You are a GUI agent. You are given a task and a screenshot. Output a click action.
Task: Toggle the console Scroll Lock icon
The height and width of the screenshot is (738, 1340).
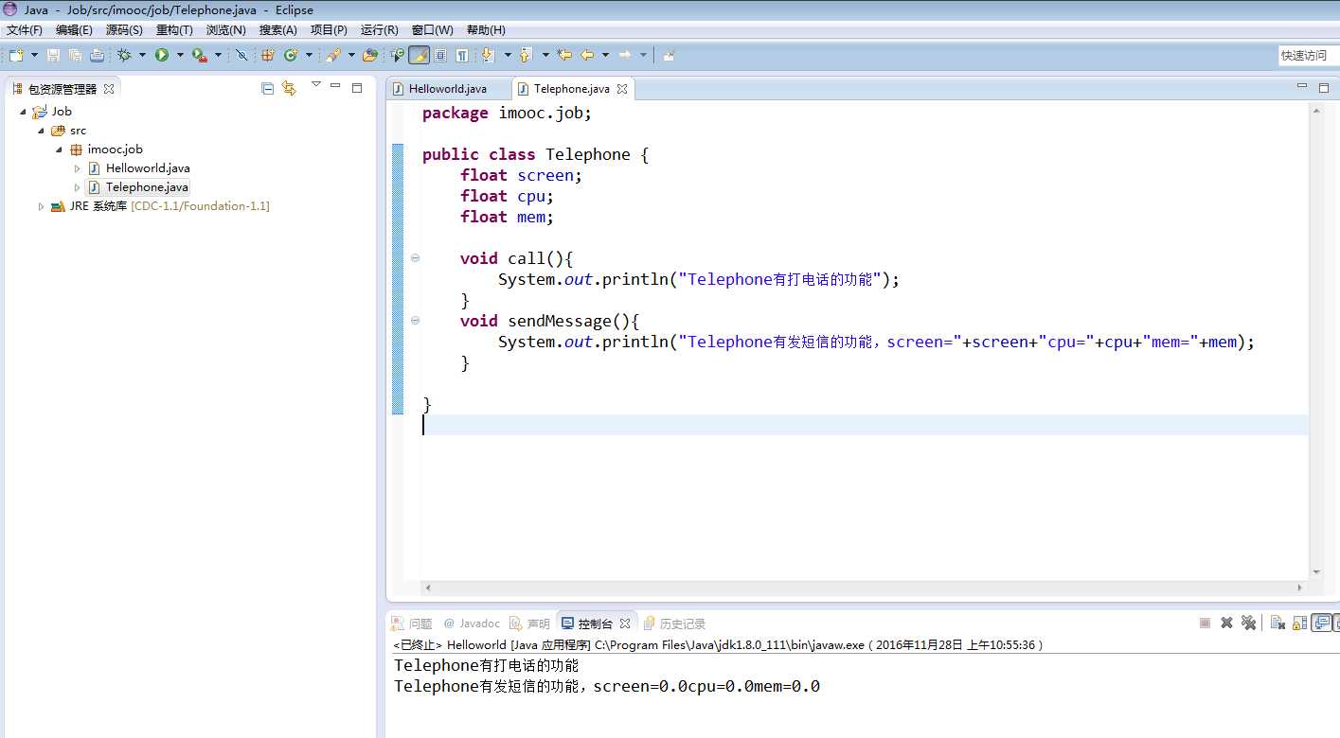click(1299, 623)
